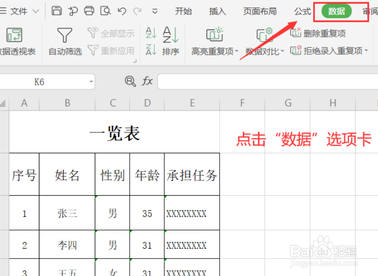Select cell containing 张三
This screenshot has height=276, width=378.
tap(67, 213)
